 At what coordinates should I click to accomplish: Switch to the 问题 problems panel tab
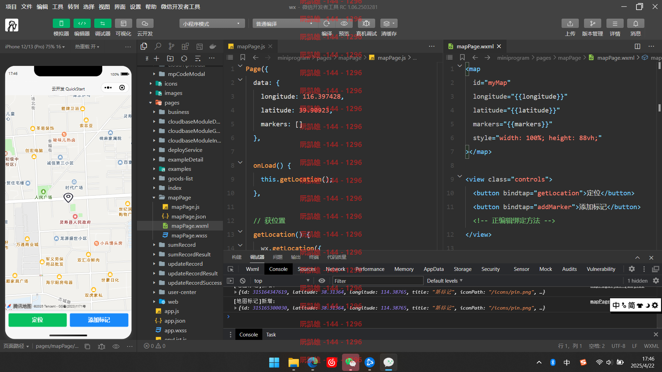point(278,257)
